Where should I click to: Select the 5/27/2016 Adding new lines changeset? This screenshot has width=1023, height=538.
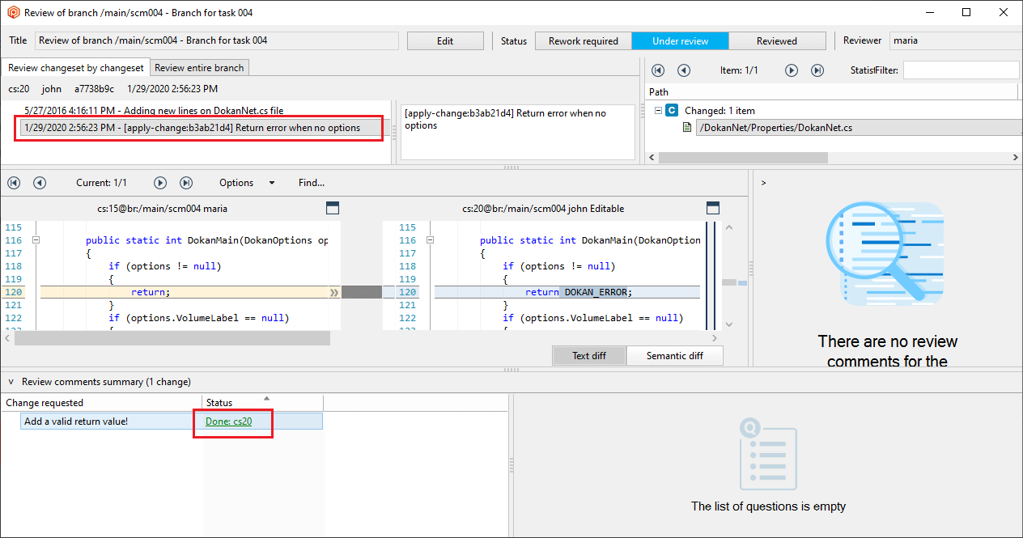[x=154, y=110]
